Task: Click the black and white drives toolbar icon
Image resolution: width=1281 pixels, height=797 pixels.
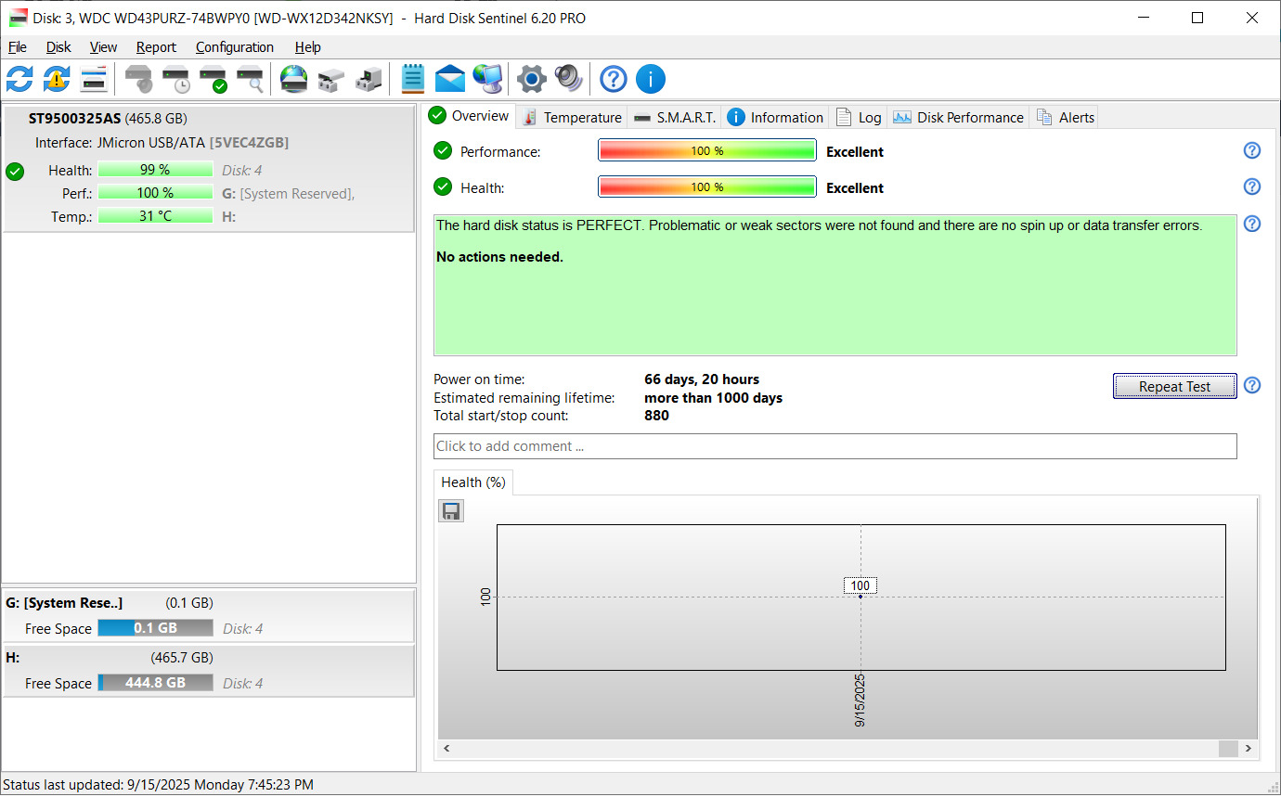Action: [369, 79]
